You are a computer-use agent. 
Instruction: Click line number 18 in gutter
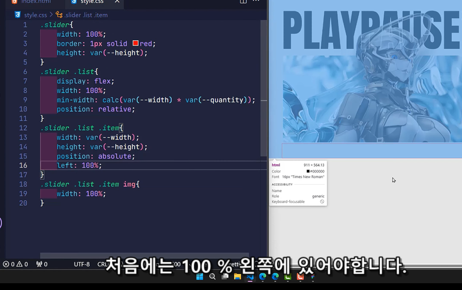click(23, 184)
